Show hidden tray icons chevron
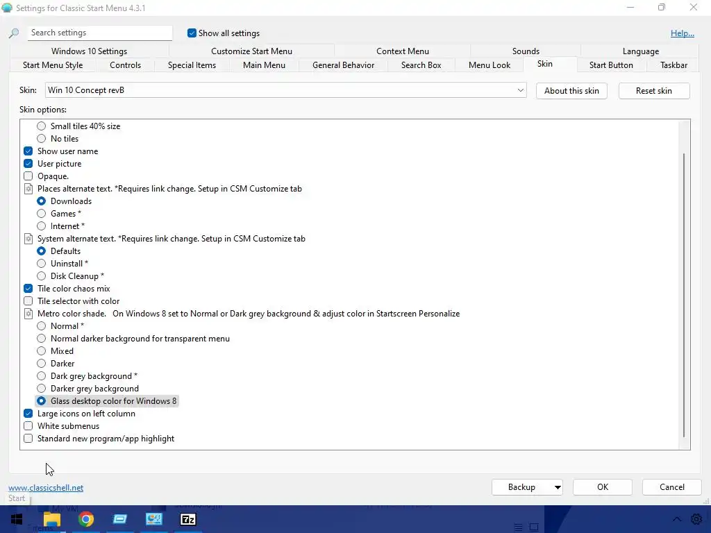The width and height of the screenshot is (711, 533). [x=676, y=519]
